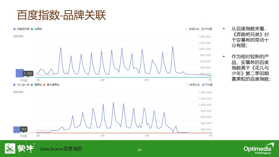Click 平均值 label under bottom chart bar
The image size is (279, 157).
23,136
